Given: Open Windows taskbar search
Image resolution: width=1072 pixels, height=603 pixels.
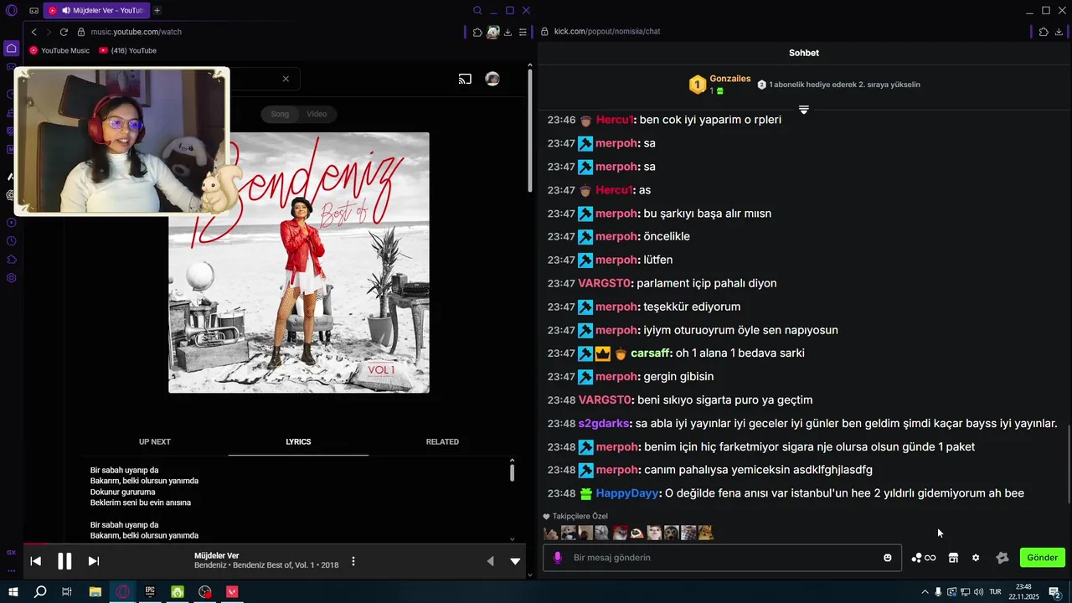Looking at the screenshot, I should click(x=39, y=592).
